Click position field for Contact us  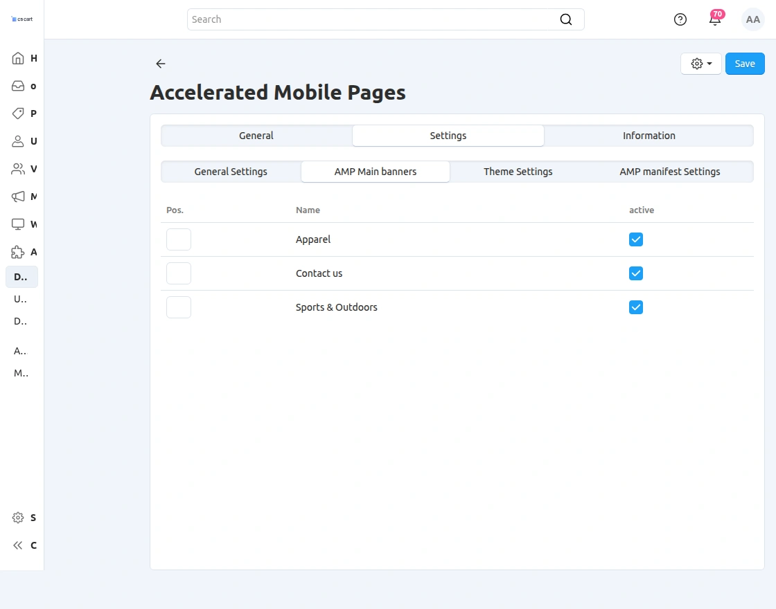pyautogui.click(x=179, y=273)
